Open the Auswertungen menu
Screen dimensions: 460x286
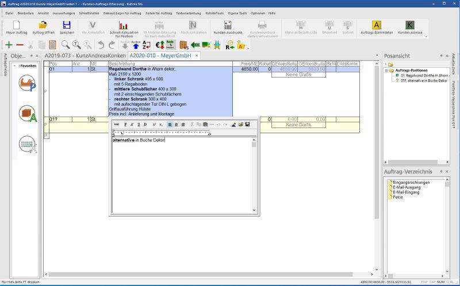pyautogui.click(x=63, y=13)
